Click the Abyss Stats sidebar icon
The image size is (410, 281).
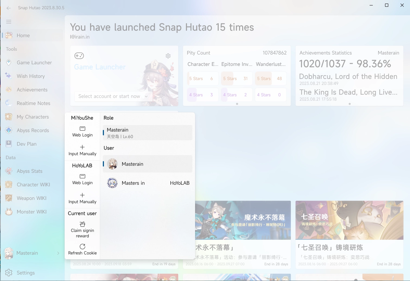[x=9, y=171]
